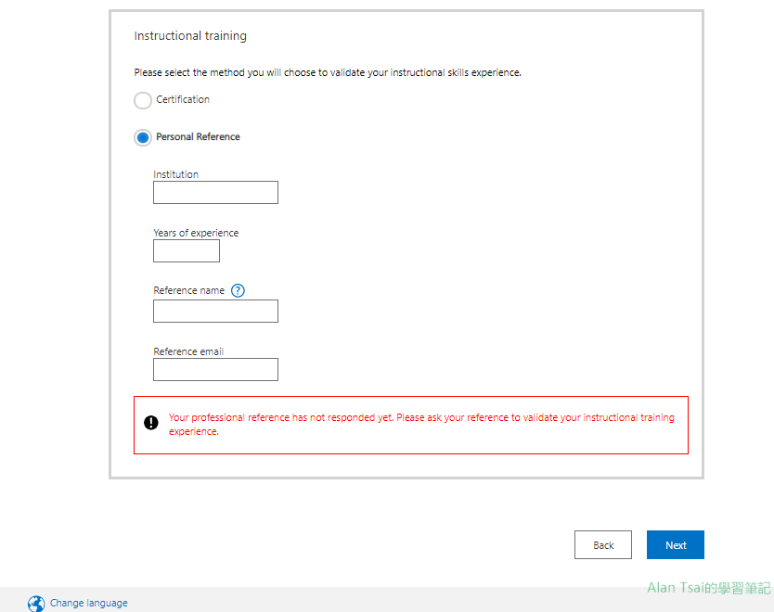Screen dimensions: 774x612
Task: Click the Reference email label
Action: tap(188, 351)
